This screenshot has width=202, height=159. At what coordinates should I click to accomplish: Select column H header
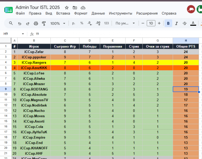186,41
